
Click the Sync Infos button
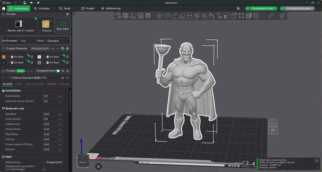(63, 26)
